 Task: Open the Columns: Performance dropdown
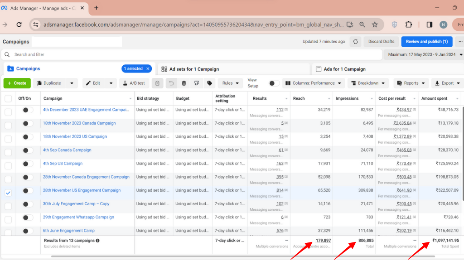tap(314, 83)
